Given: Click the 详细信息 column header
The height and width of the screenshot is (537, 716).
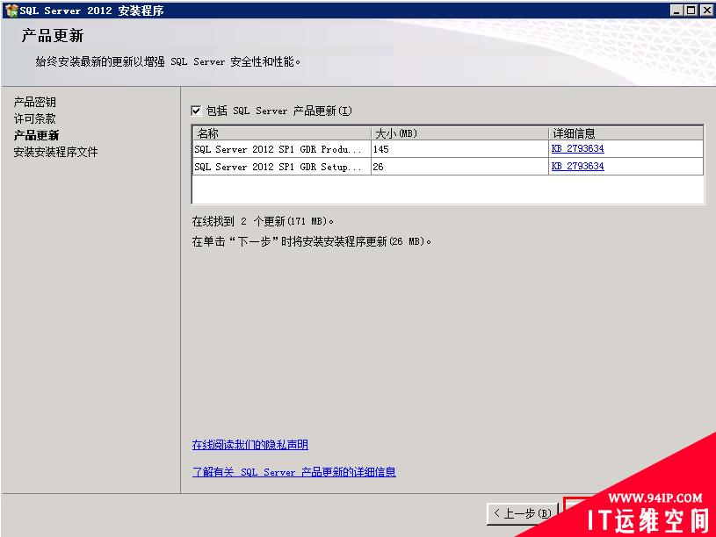Looking at the screenshot, I should coord(626,133).
